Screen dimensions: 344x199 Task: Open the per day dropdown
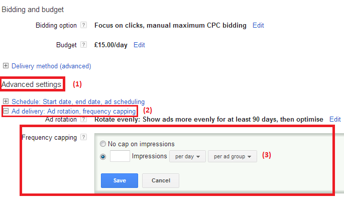coord(188,156)
